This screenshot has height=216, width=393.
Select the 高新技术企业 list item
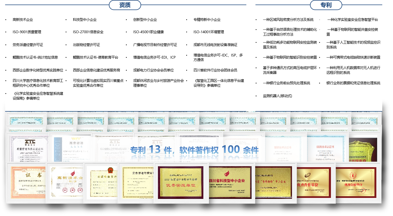pyautogui.click(x=23, y=20)
